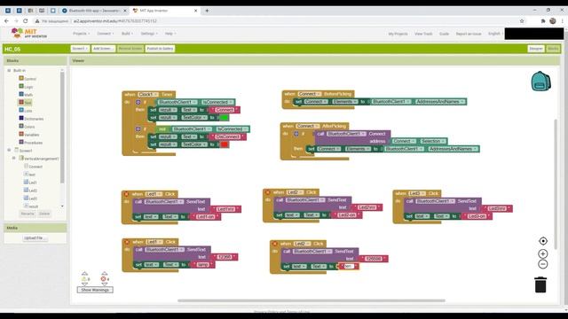Select the Colors blocks category icon

[x=21, y=126]
